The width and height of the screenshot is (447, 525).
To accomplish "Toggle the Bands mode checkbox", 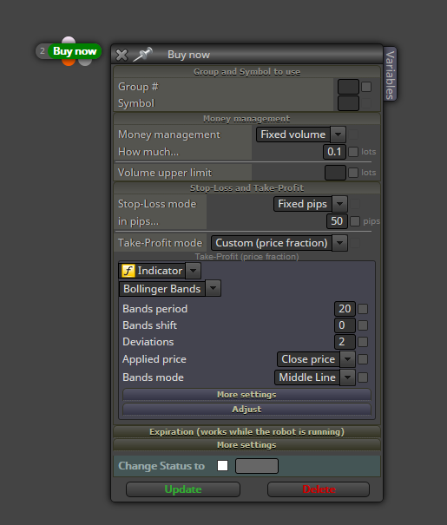I will [x=363, y=377].
